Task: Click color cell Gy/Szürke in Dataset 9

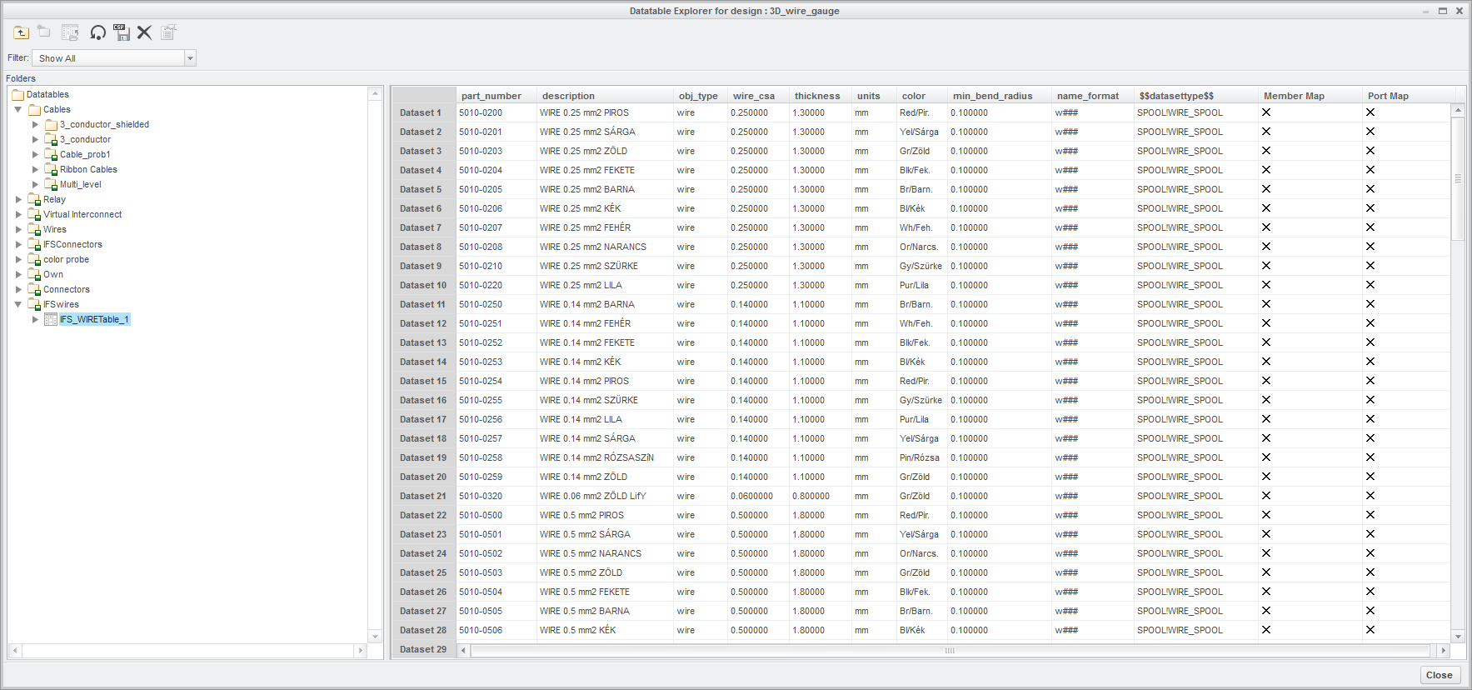Action: (921, 266)
